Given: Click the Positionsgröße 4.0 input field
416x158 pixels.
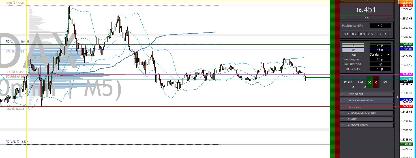Looking at the screenshot, I should (x=380, y=26).
